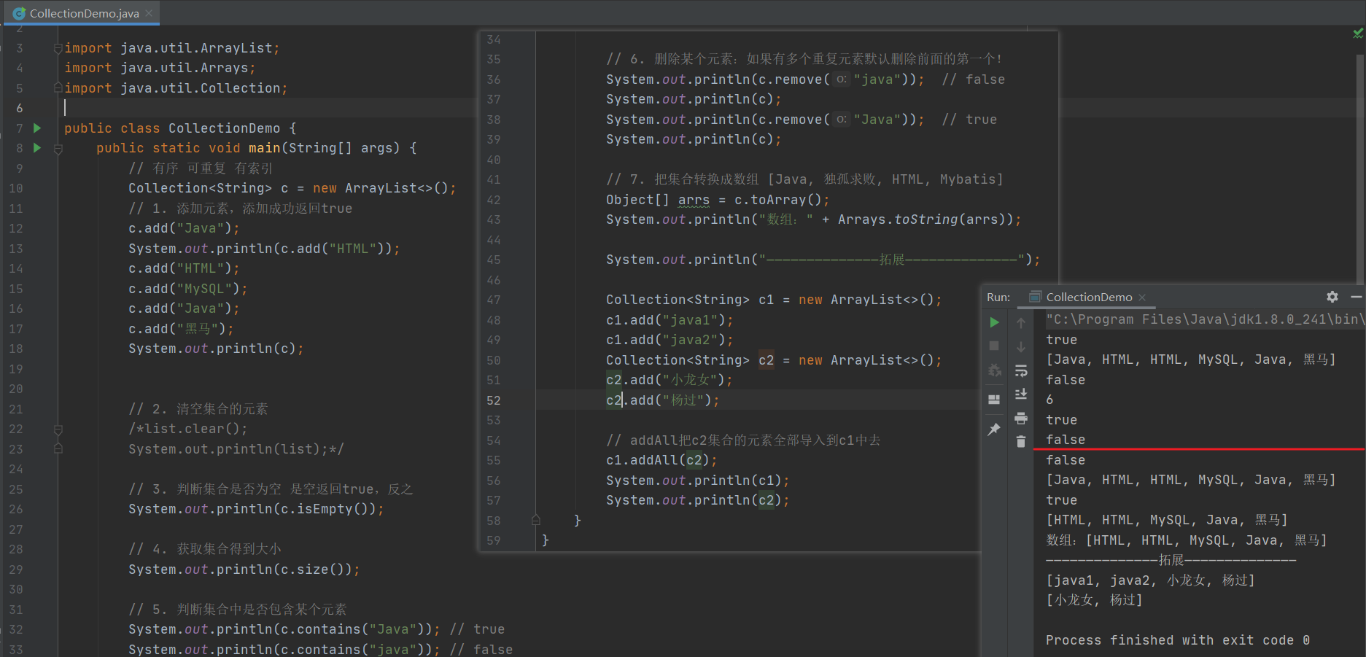Fold the main method body at line 8
Image resolution: width=1366 pixels, height=657 pixels.
(57, 147)
